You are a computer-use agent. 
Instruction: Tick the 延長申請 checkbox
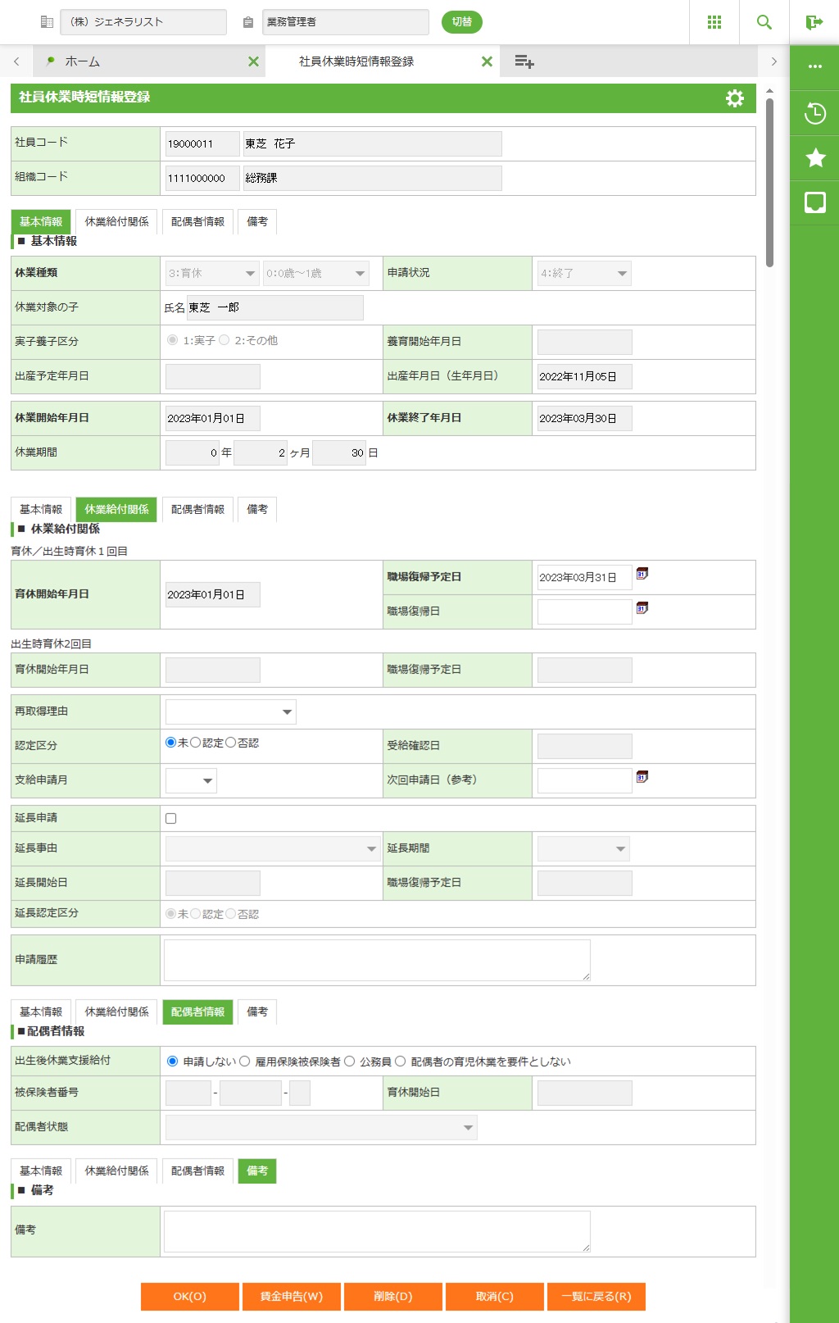[170, 818]
